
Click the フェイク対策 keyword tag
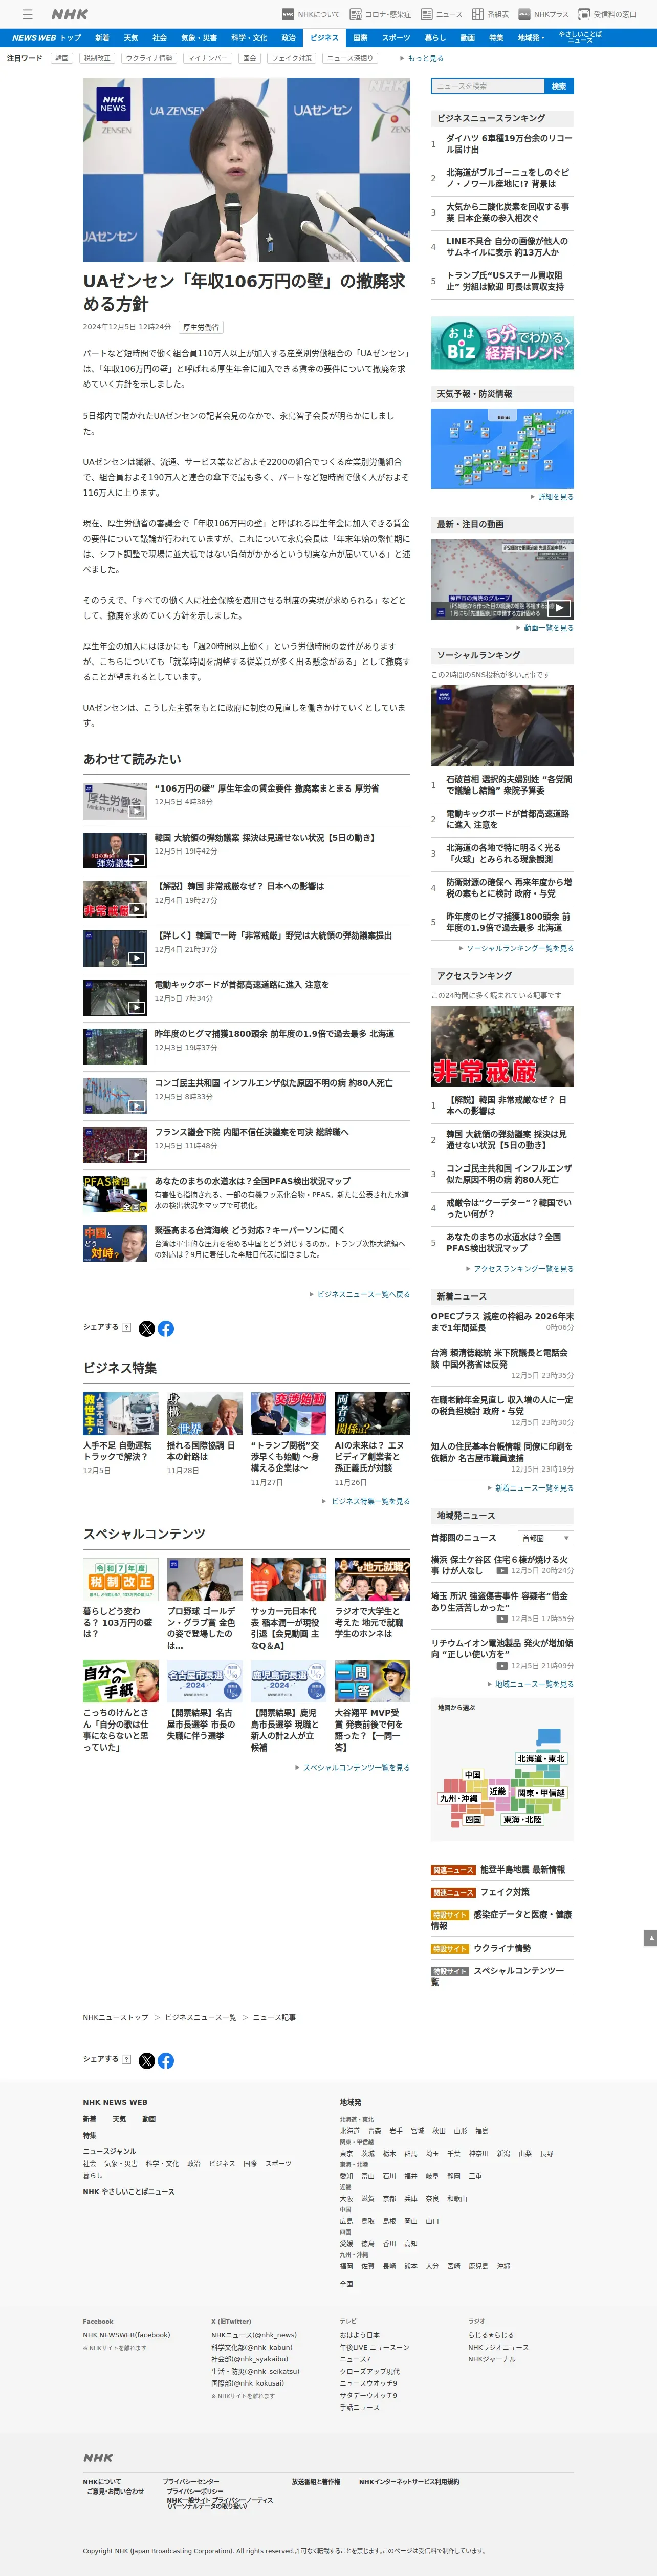[291, 58]
